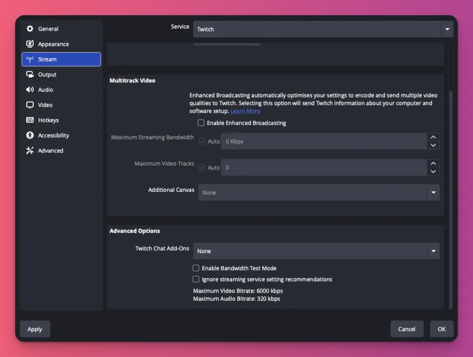Open the Learn More link
The image size is (473, 357).
click(x=245, y=111)
